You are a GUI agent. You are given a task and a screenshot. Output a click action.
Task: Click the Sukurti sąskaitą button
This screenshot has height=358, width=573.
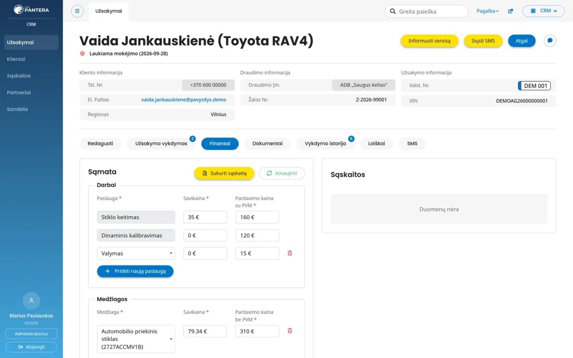coord(224,173)
